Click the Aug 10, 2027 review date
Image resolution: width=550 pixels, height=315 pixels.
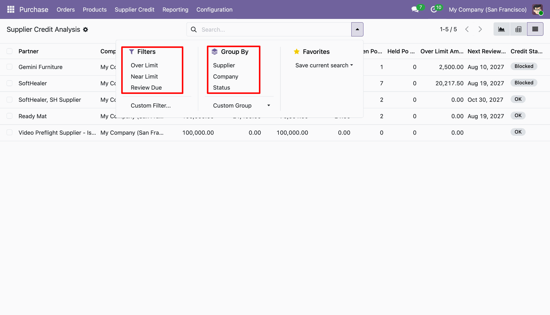tap(486, 67)
